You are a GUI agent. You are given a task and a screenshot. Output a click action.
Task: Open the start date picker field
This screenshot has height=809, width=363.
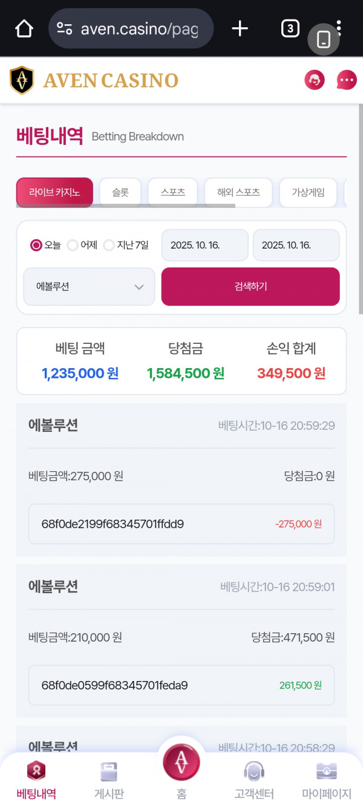(x=205, y=245)
